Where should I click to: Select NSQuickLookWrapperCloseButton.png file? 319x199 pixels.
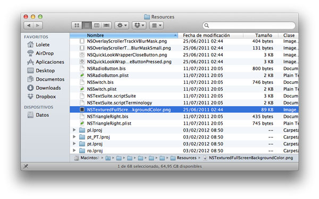127,55
